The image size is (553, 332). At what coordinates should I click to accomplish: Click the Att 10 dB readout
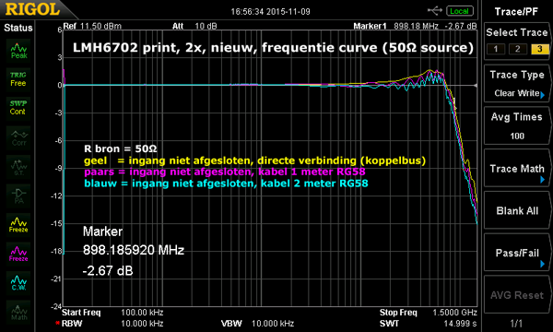pyautogui.click(x=194, y=26)
